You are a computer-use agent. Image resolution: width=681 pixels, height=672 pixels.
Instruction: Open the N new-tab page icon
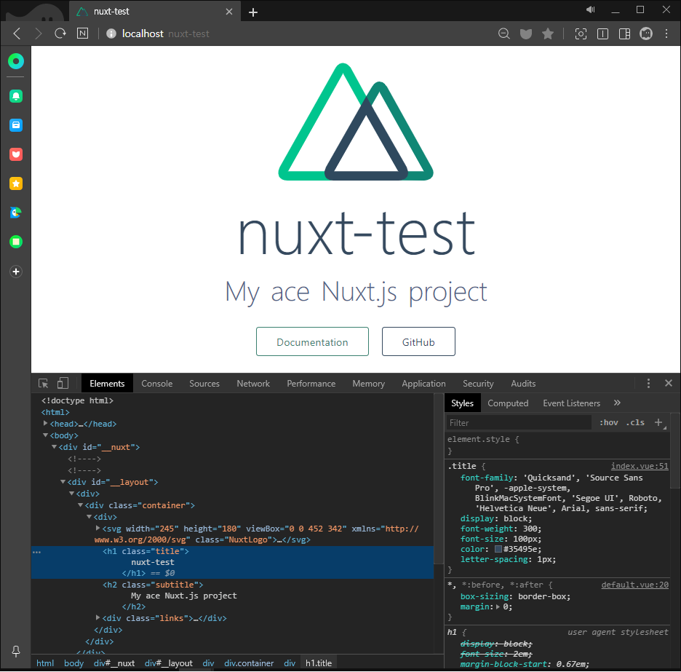pyautogui.click(x=82, y=33)
